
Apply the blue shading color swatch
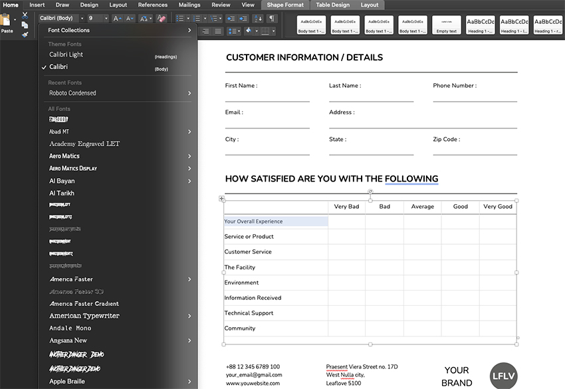pos(249,31)
